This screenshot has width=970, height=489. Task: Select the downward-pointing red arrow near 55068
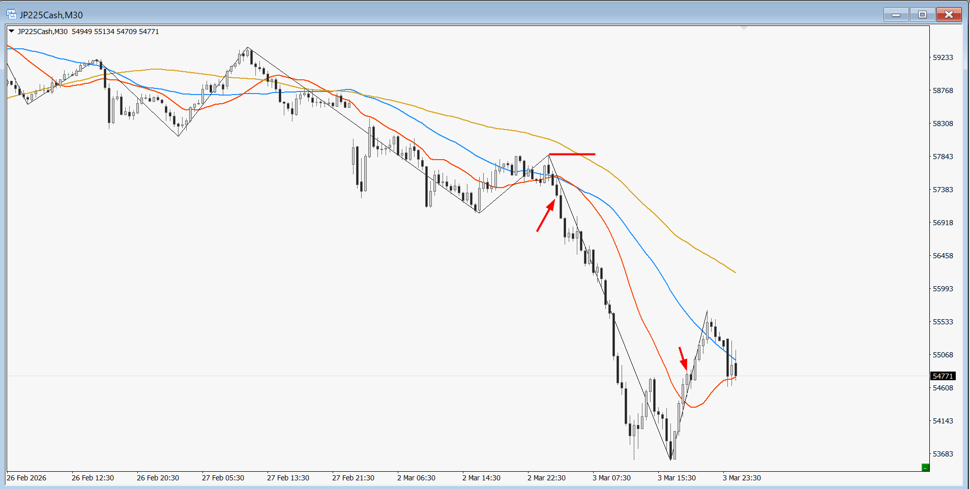click(x=683, y=358)
